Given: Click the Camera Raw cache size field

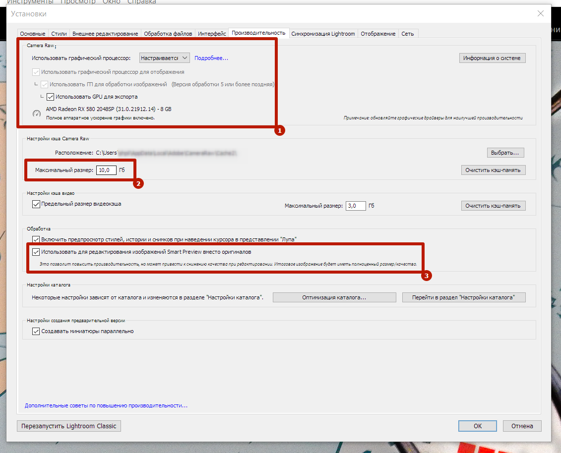Looking at the screenshot, I should point(106,170).
